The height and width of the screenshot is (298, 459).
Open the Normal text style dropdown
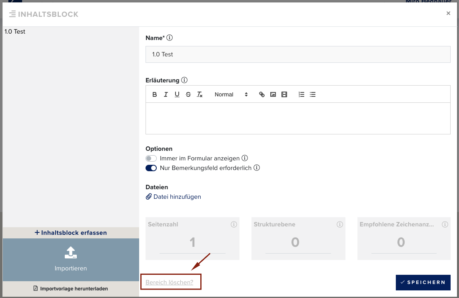231,94
